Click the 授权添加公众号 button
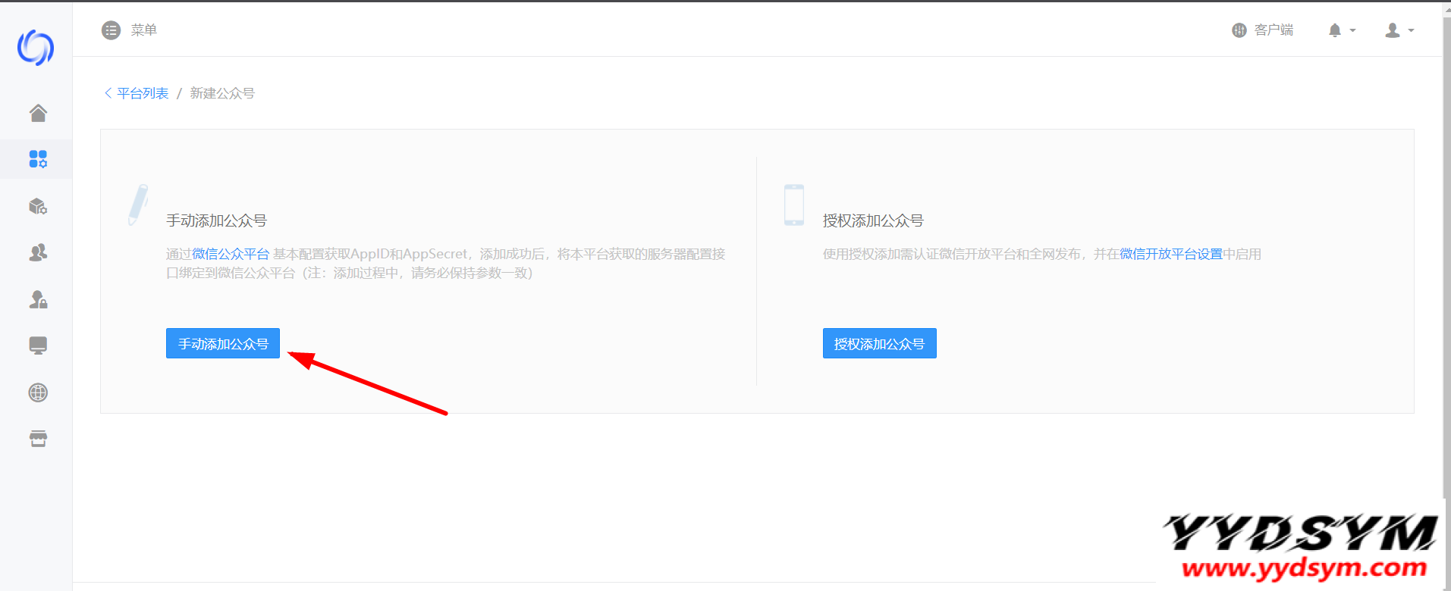Image resolution: width=1451 pixels, height=591 pixels. click(879, 343)
